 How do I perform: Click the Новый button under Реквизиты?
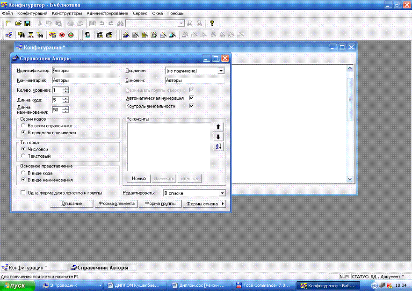[138, 178]
